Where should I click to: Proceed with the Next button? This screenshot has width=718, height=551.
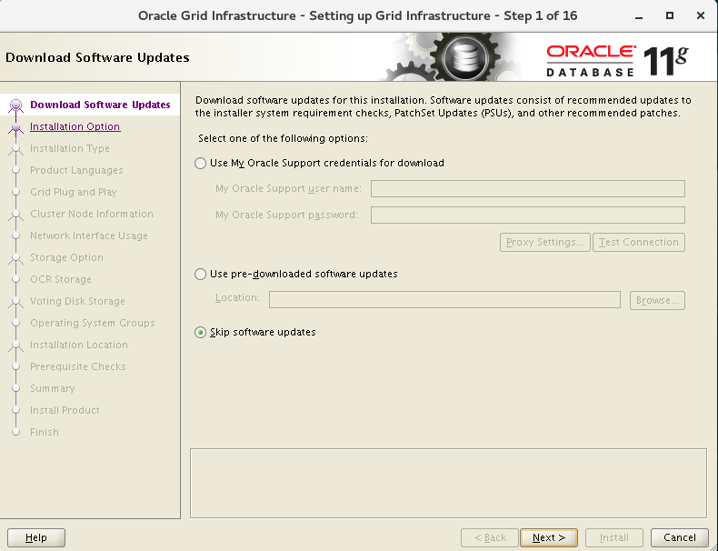pos(549,537)
